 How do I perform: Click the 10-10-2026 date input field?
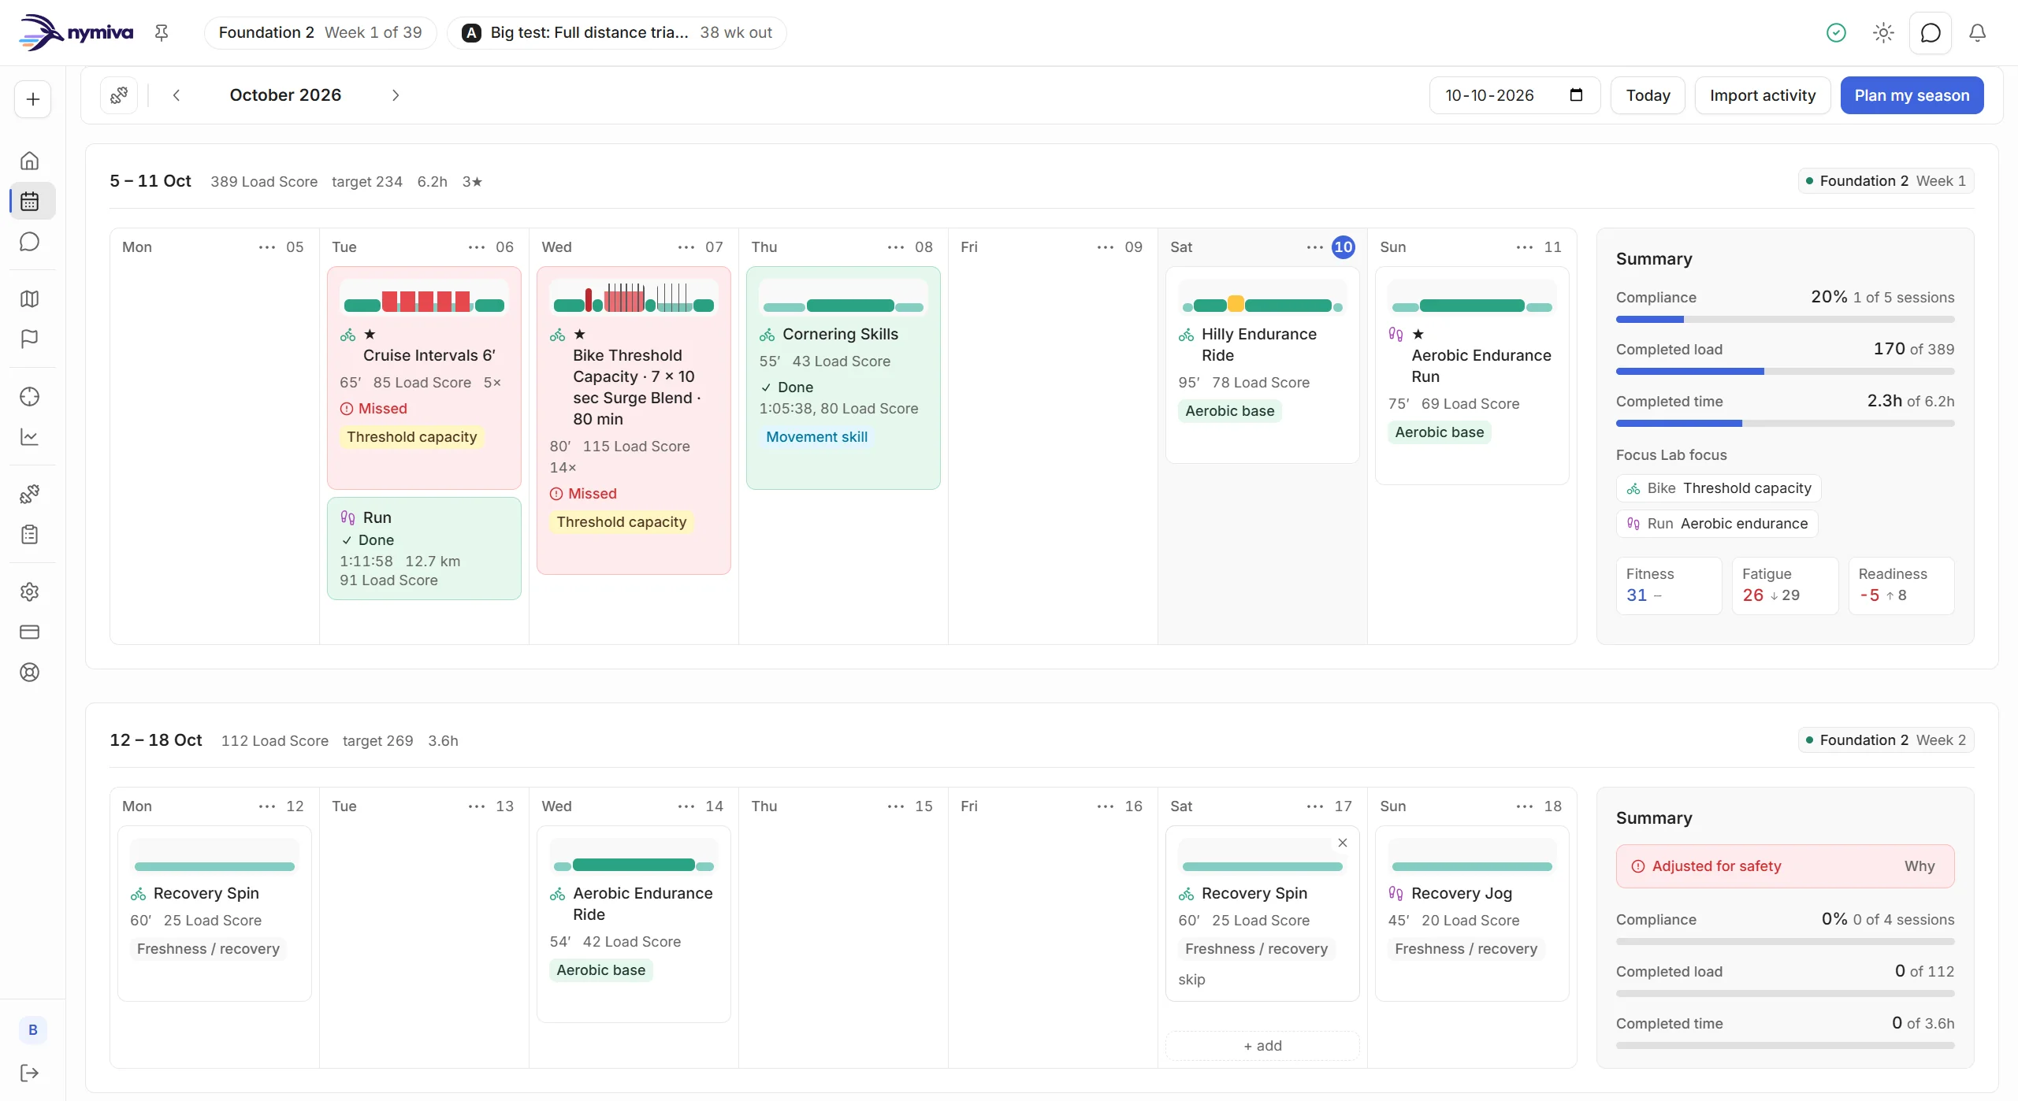[1514, 95]
